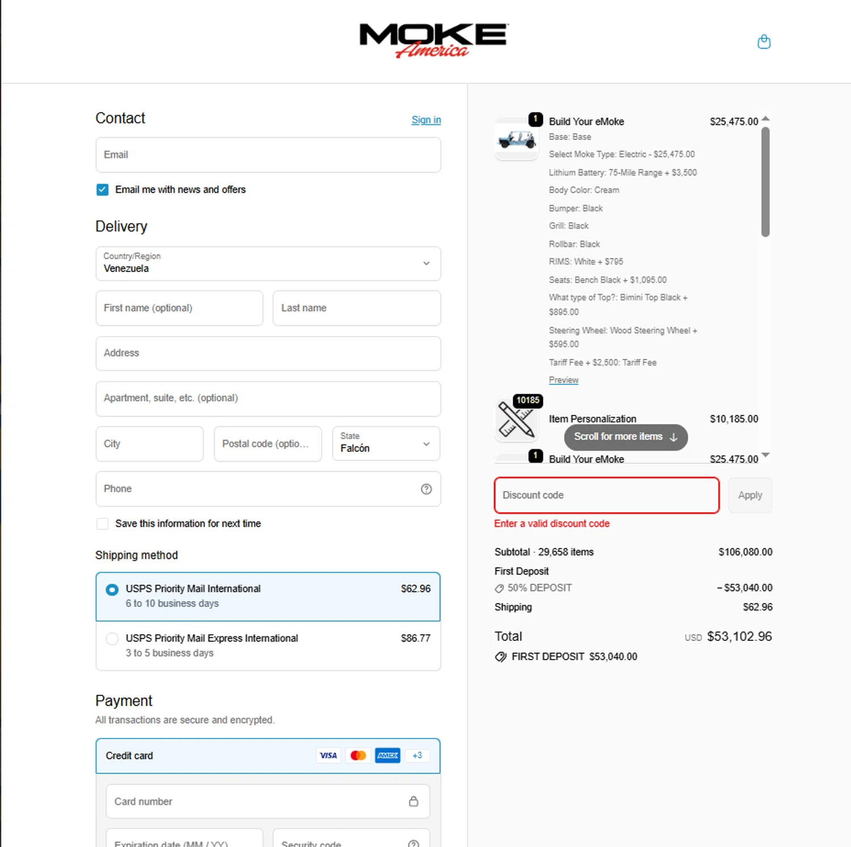Click 'Seats: Bench Black + $1,095.00' line
This screenshot has width=851, height=847.
click(608, 280)
